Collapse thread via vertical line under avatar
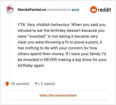 tap(10, 45)
